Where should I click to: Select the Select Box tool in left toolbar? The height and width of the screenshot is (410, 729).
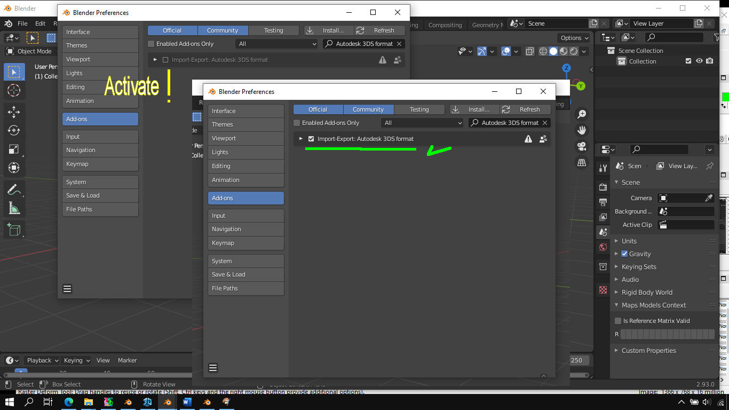14,72
